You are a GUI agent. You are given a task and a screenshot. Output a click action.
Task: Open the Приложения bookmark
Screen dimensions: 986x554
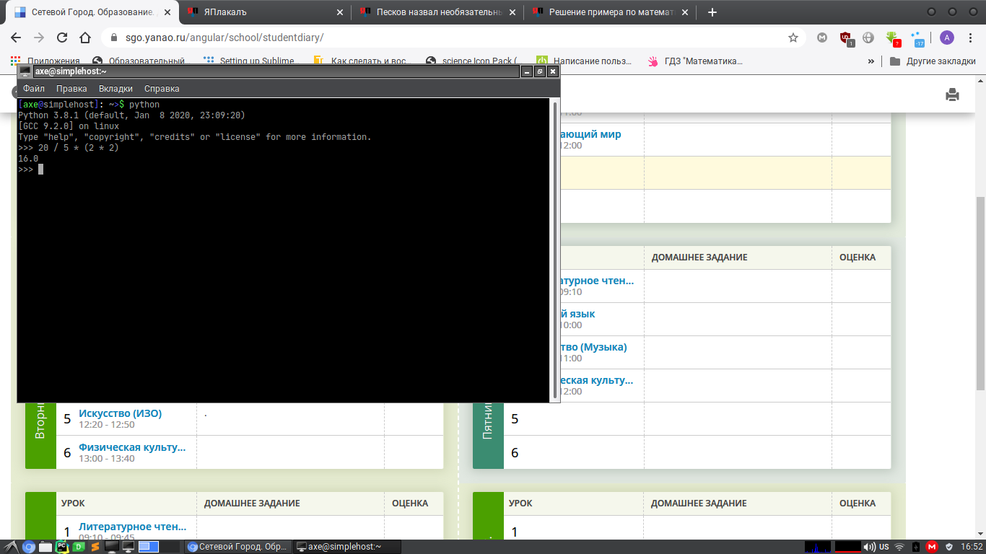(x=45, y=61)
